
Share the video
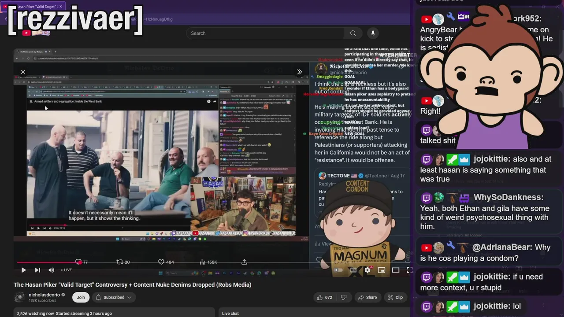(x=367, y=297)
